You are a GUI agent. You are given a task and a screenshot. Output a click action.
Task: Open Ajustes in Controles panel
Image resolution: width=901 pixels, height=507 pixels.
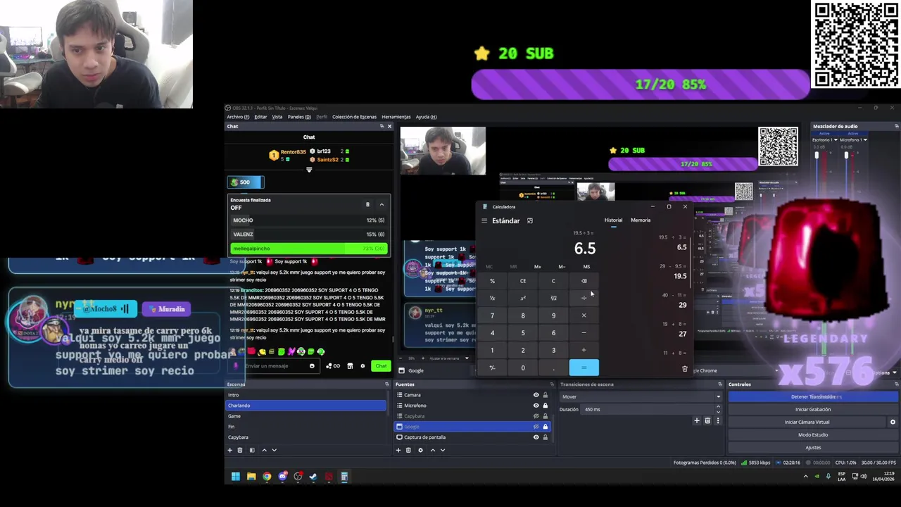pyautogui.click(x=813, y=447)
